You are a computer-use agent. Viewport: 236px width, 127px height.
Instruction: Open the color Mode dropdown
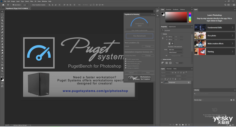176,50
